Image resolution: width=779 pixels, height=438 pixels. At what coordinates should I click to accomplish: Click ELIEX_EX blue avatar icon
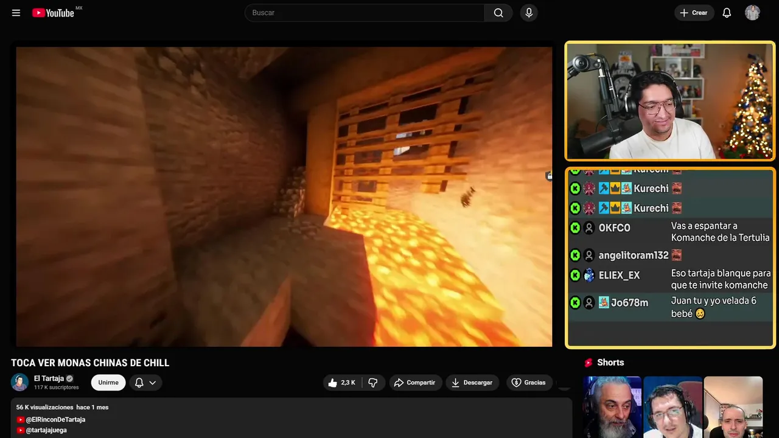click(x=589, y=276)
